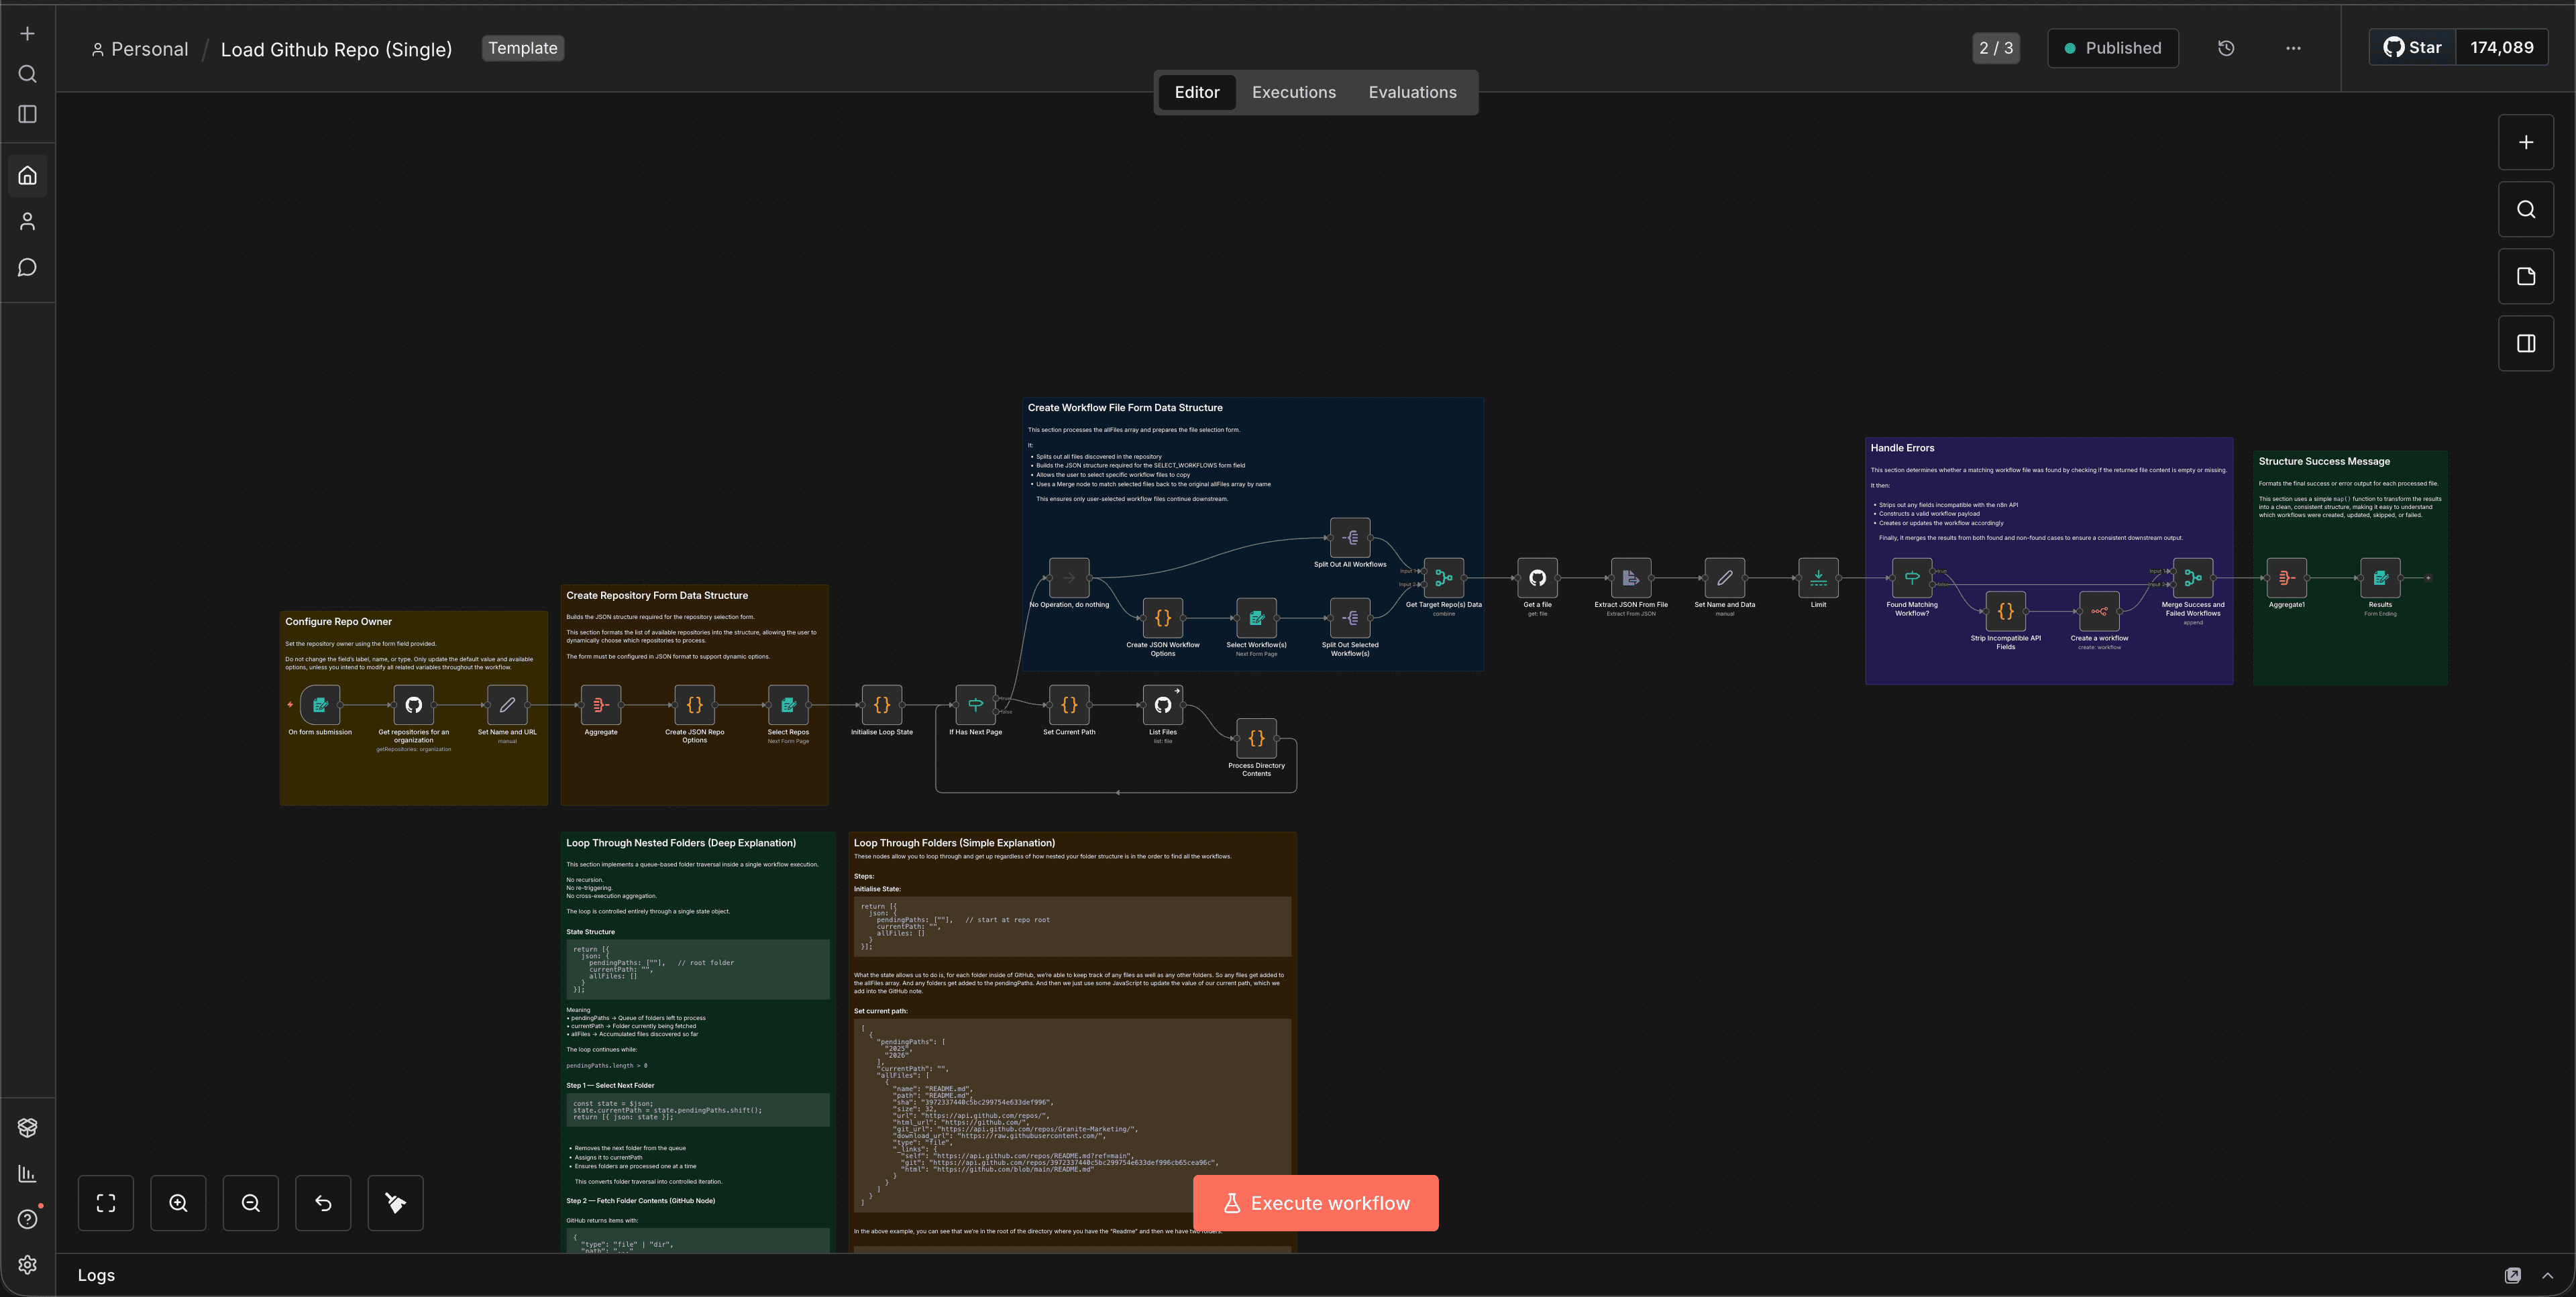Viewport: 2576px width, 1297px height.
Task: Zoom out on the canvas
Action: coord(250,1203)
